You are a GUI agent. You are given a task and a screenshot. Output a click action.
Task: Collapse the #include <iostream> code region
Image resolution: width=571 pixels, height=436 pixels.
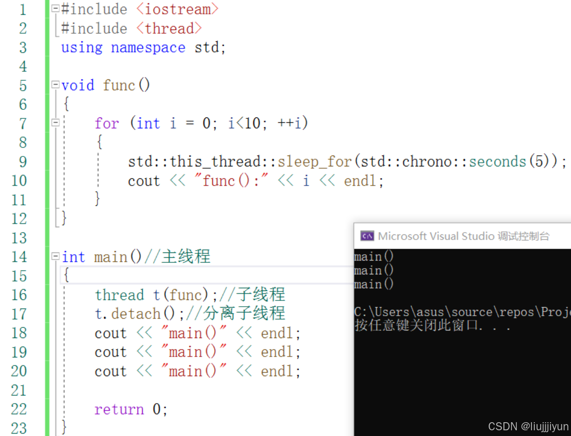[x=55, y=9]
